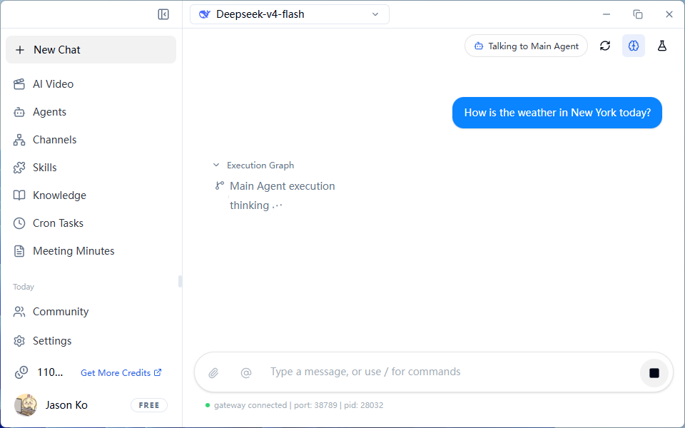Collapse the sidebar with the panel icon

click(163, 14)
